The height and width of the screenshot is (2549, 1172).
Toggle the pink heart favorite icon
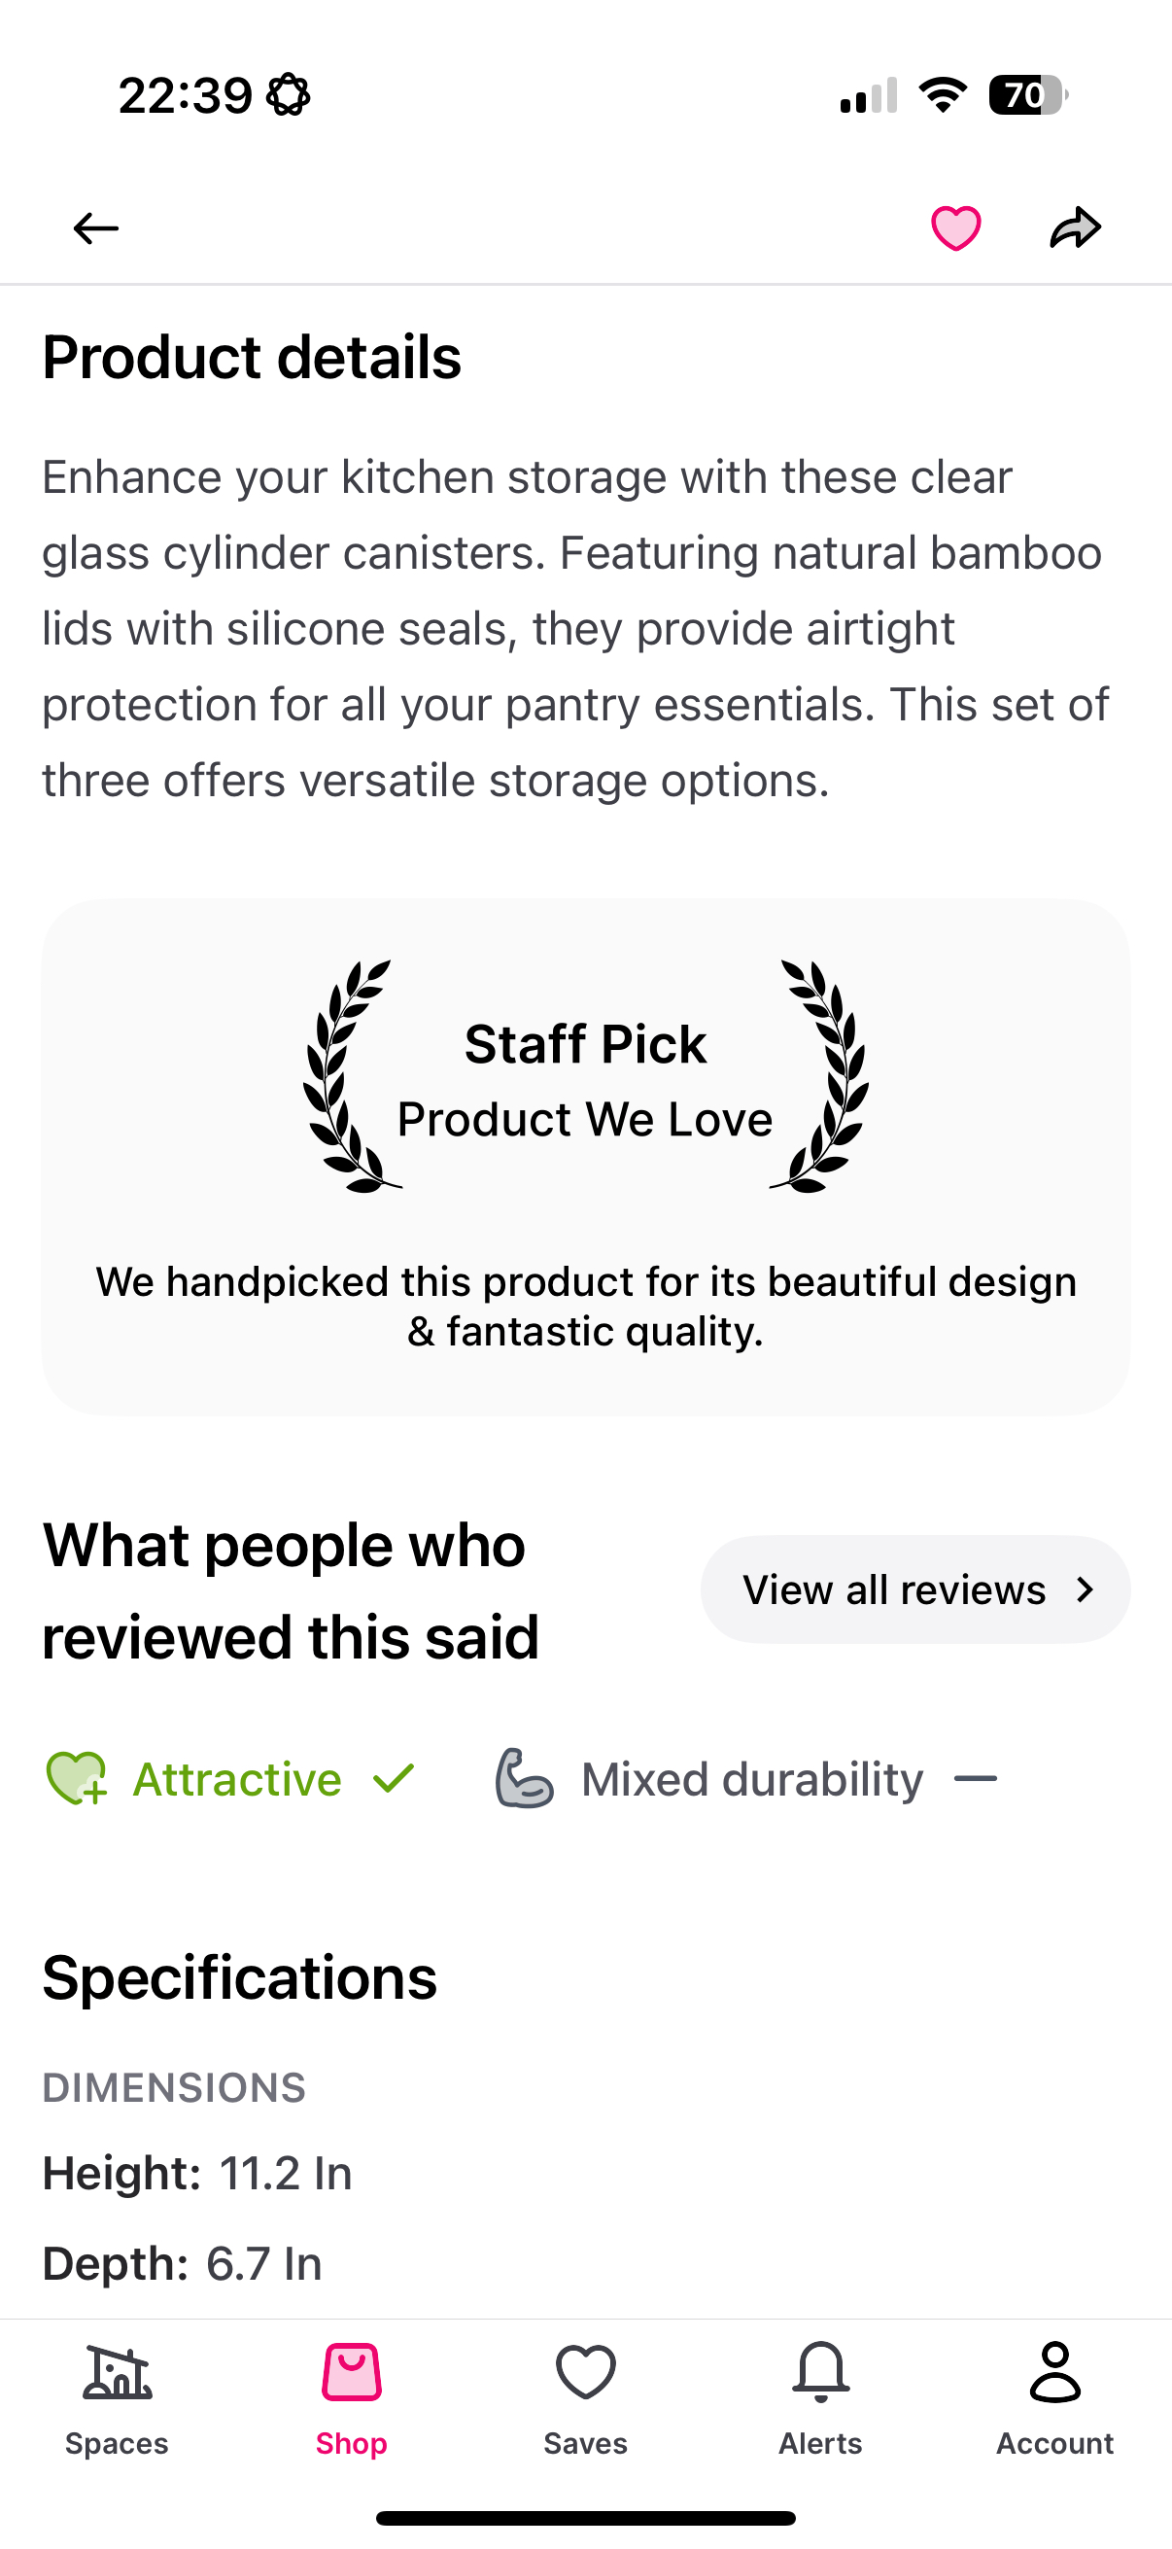coord(955,228)
